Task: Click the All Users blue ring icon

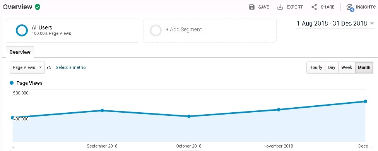Action: (x=22, y=30)
